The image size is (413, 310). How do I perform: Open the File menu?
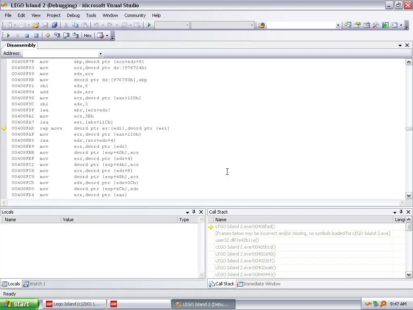[x=8, y=15]
